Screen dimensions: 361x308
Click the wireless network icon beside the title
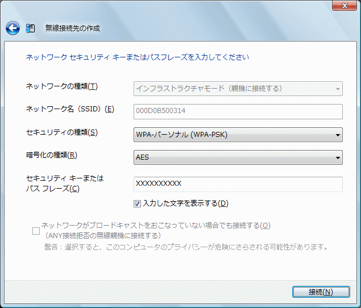coord(31,28)
